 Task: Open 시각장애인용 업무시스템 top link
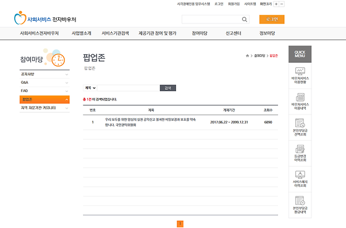(x=193, y=4)
